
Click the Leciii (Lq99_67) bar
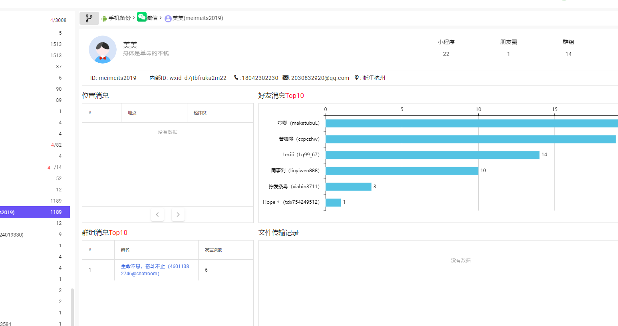[x=433, y=155]
